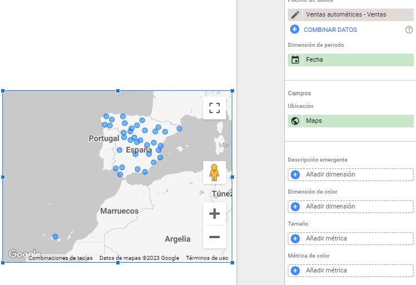Click the Street View pegman icon
416x285 pixels.
coord(215,172)
